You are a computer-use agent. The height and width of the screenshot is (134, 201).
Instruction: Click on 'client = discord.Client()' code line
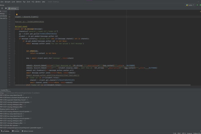(x=27, y=17)
